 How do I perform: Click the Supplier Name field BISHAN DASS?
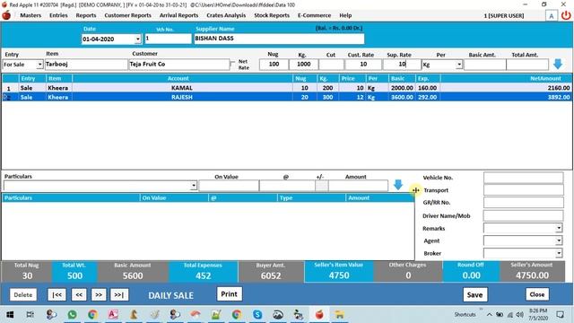(279, 39)
